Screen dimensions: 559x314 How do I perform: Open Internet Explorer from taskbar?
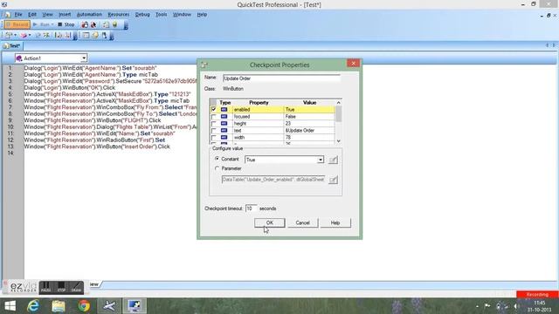[x=33, y=306]
